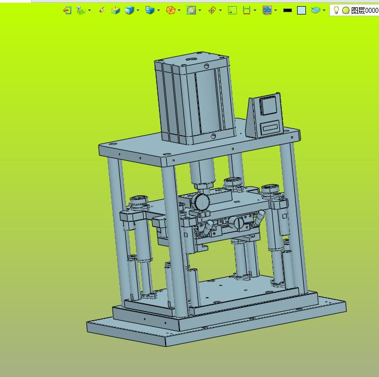Click the light blue face color swatch

[x=302, y=11]
